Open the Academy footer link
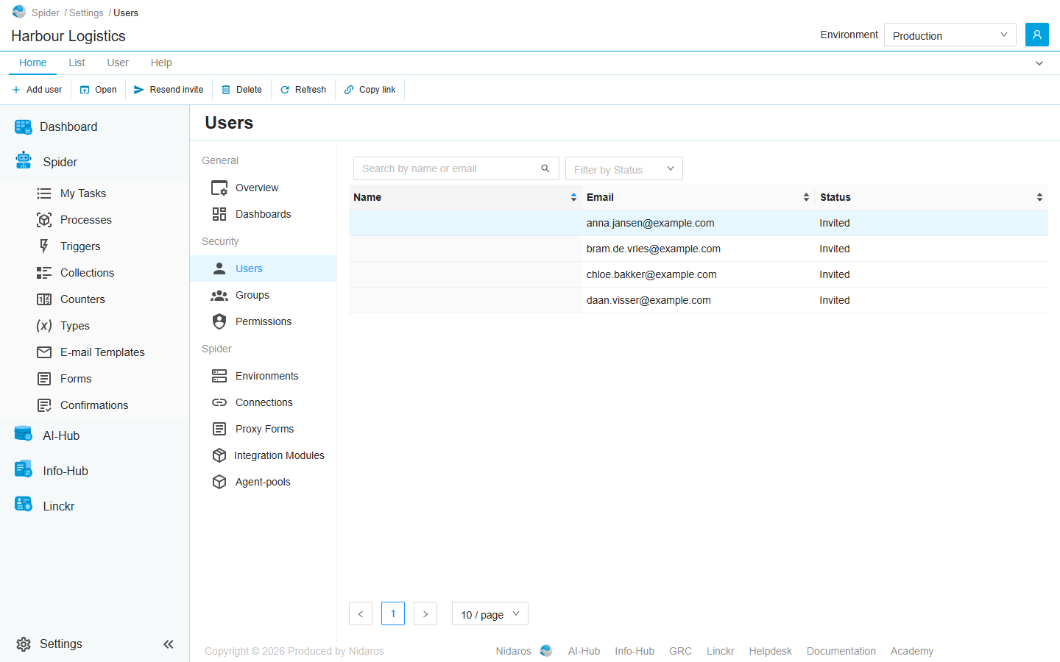Screen dimensions: 1060x662 click(912, 651)
